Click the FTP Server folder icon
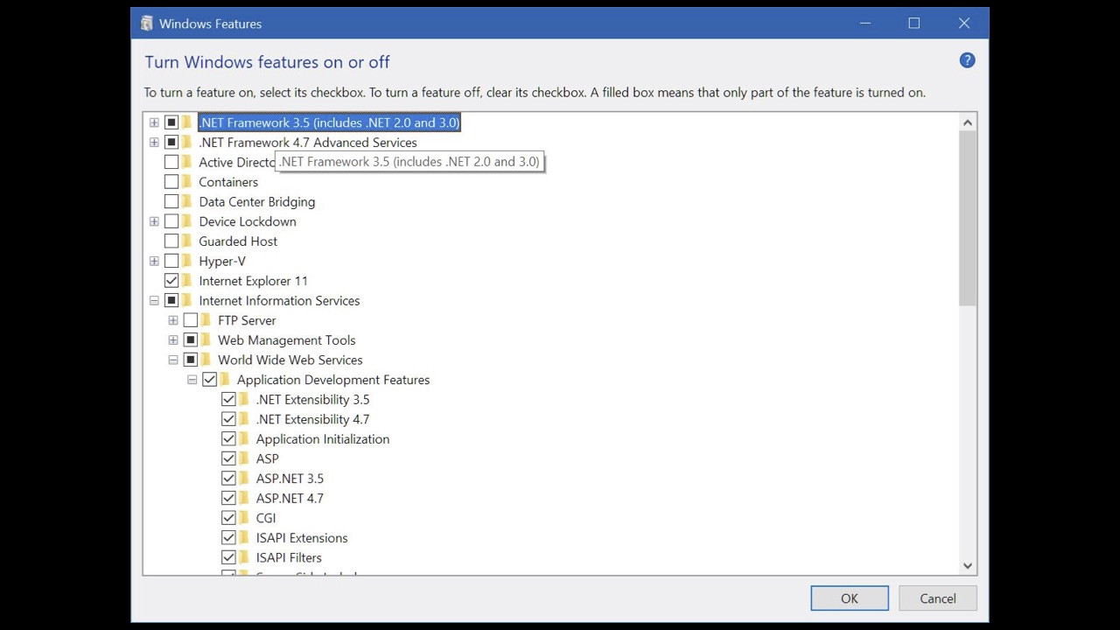This screenshot has height=630, width=1120. point(206,320)
